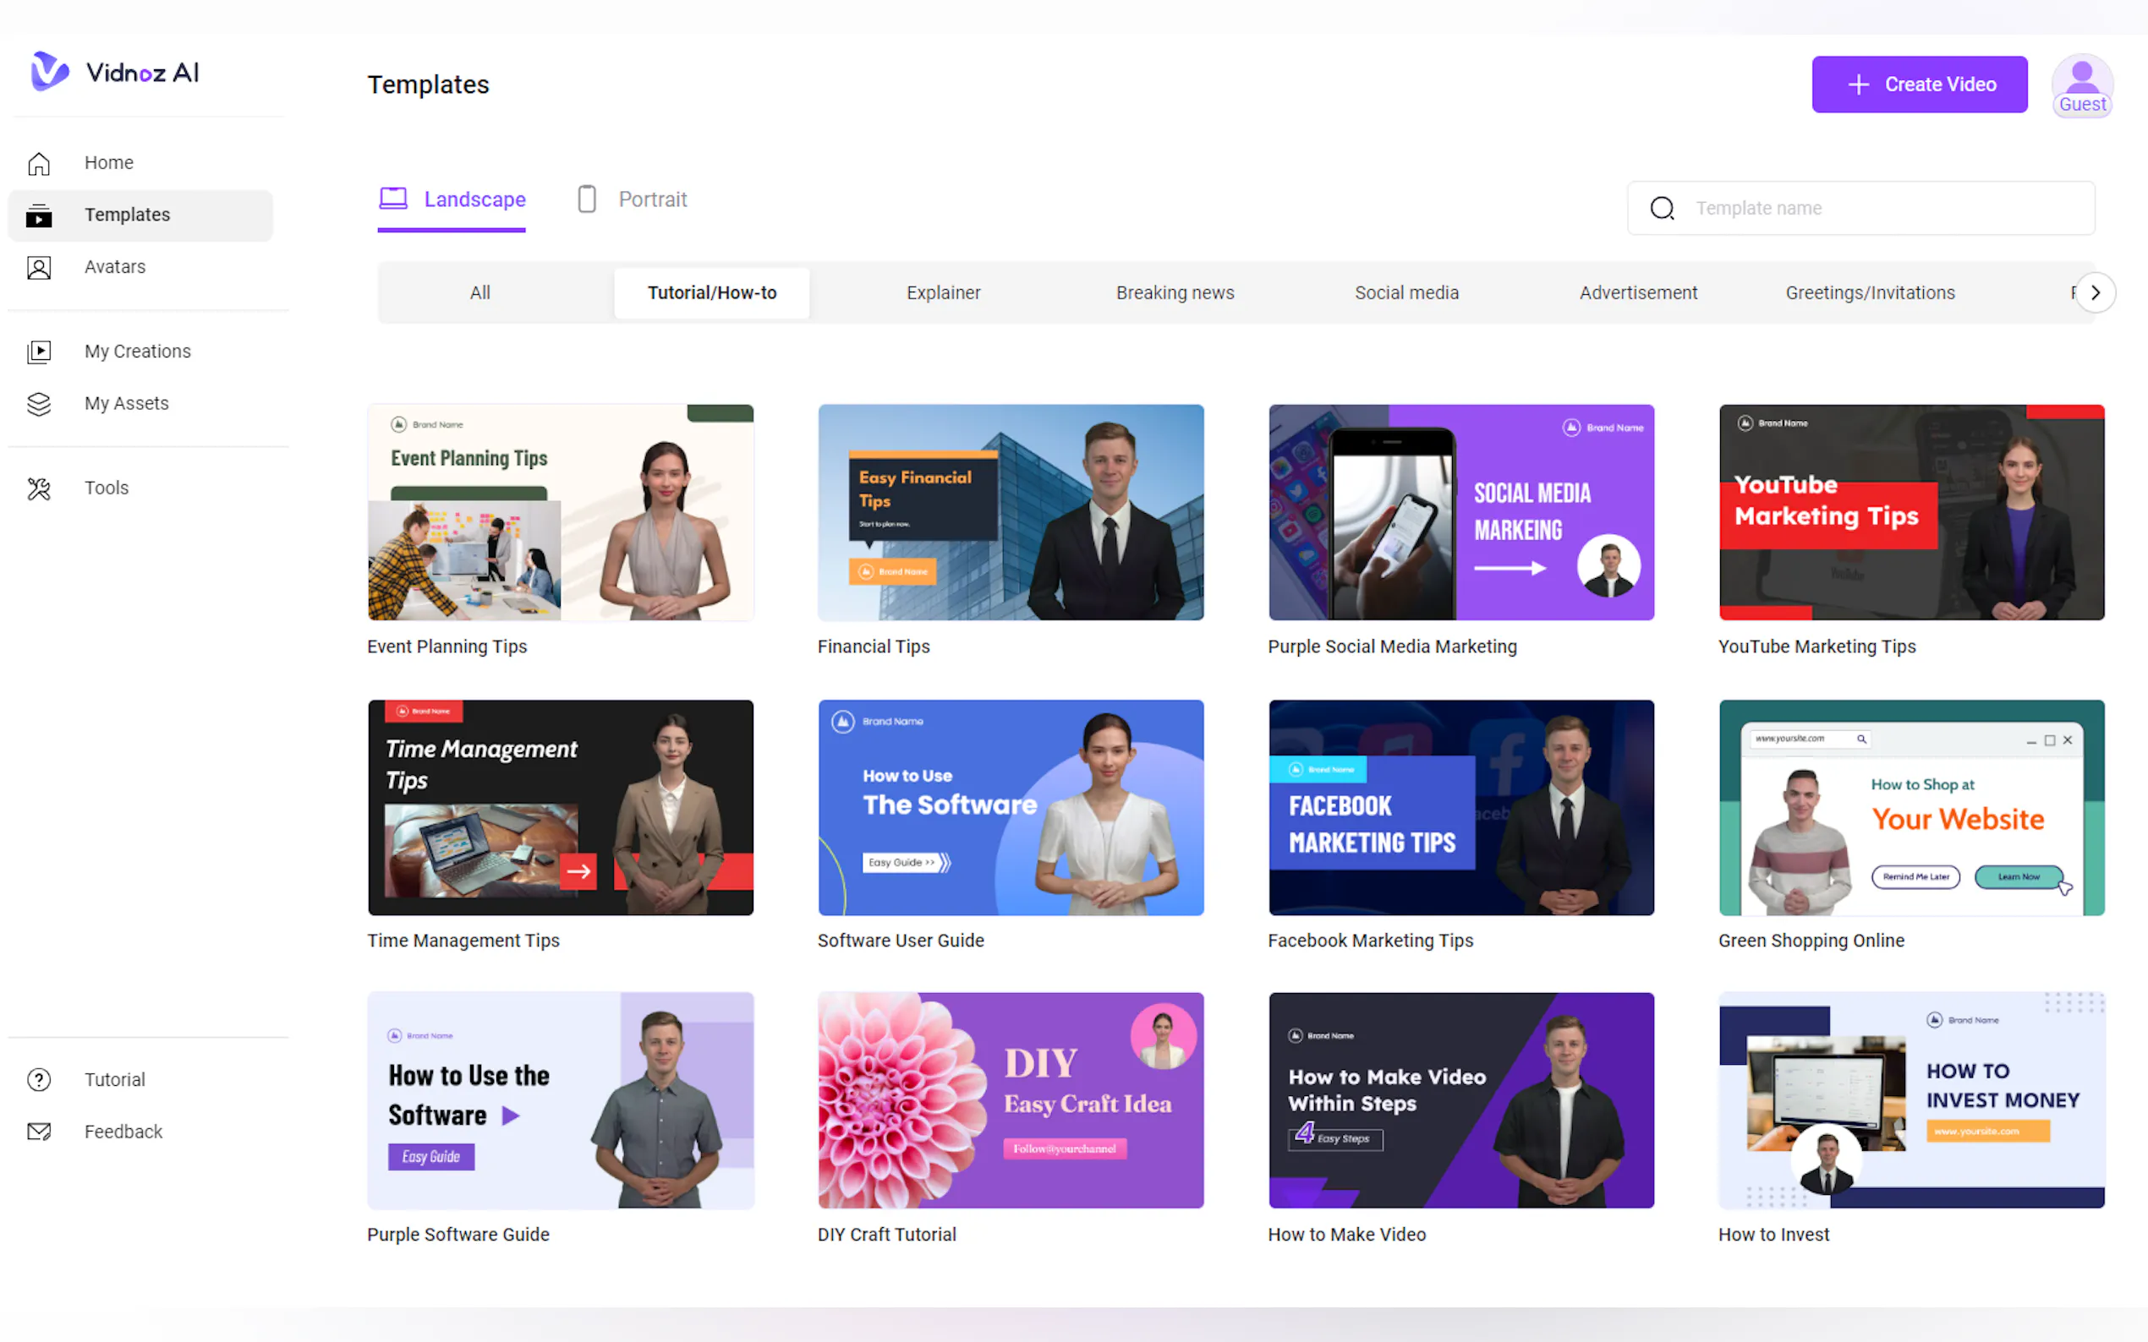Show All template categories
The height and width of the screenshot is (1342, 2148).
coord(479,293)
